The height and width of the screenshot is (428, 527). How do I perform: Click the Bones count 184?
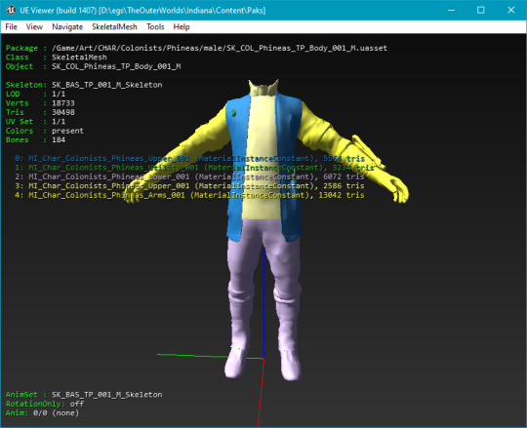(59, 140)
